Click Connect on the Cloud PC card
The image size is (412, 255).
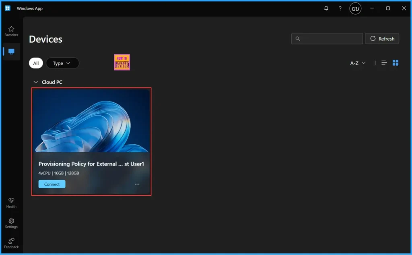52,184
